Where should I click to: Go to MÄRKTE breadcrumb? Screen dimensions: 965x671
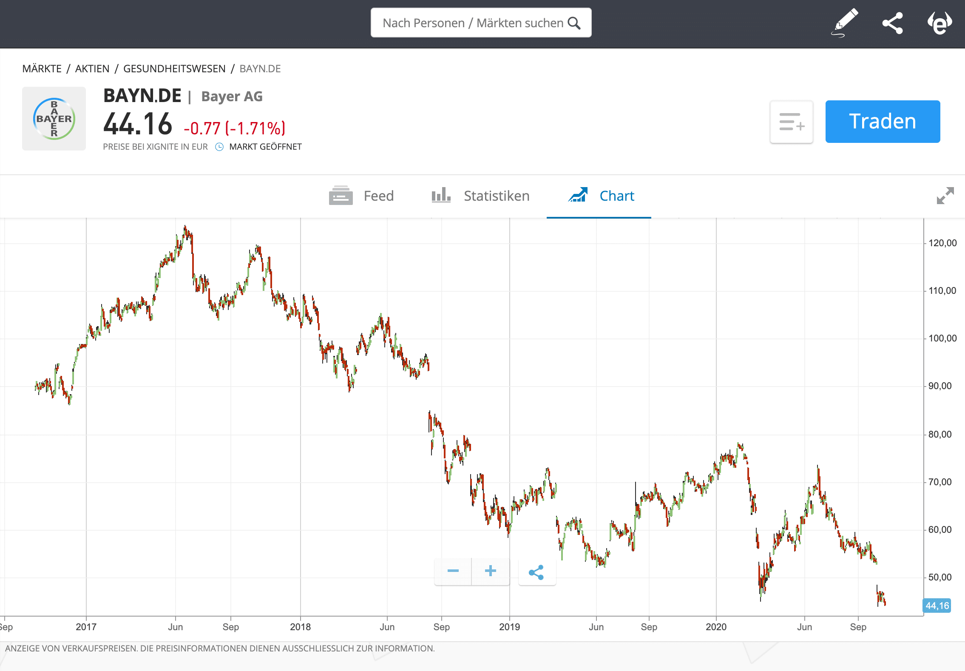(42, 69)
